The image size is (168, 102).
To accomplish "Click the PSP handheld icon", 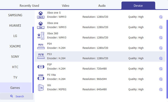I will pyautogui.click(x=41, y=67).
